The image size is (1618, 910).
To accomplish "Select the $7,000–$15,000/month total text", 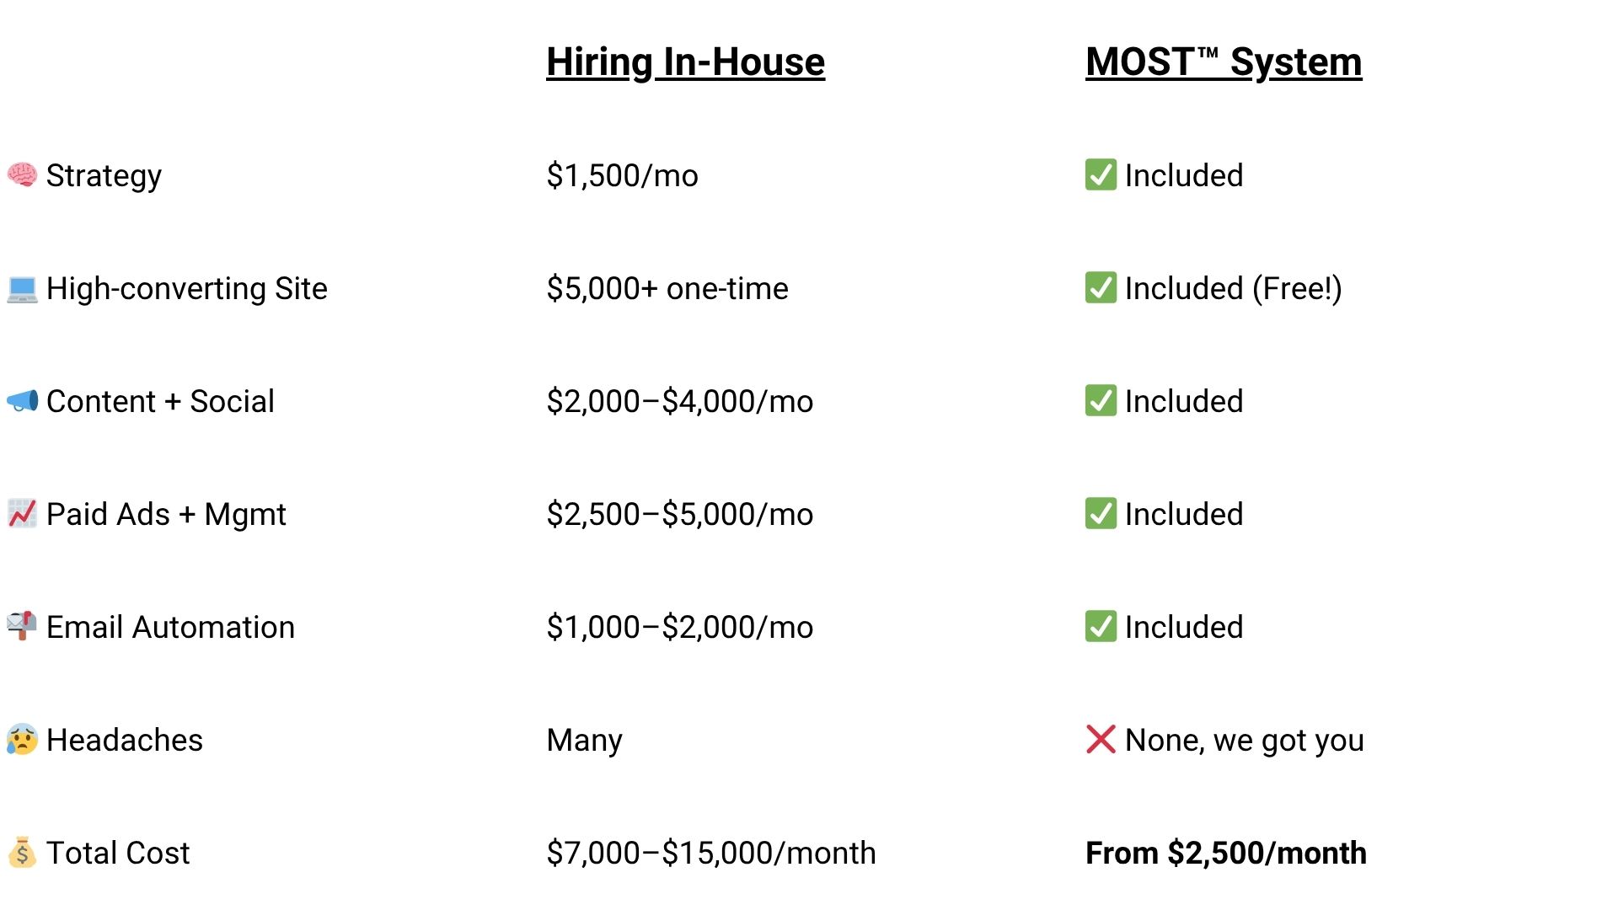I will (x=711, y=854).
